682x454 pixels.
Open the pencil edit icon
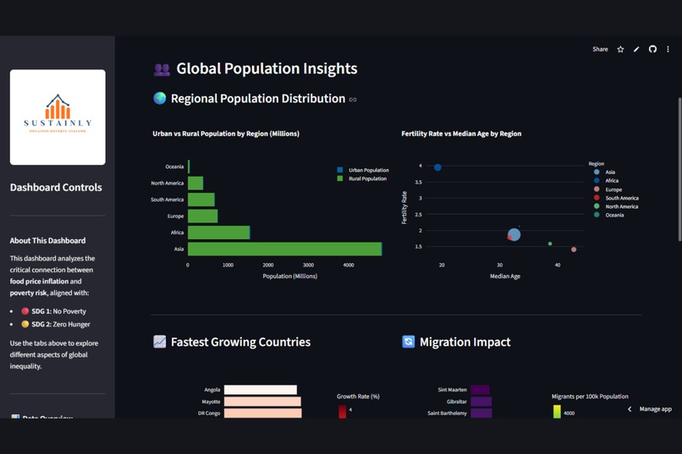pyautogui.click(x=636, y=50)
